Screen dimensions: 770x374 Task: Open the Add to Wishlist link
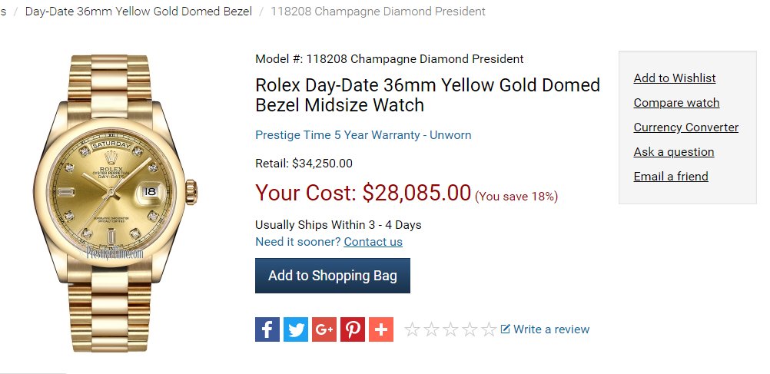[674, 78]
